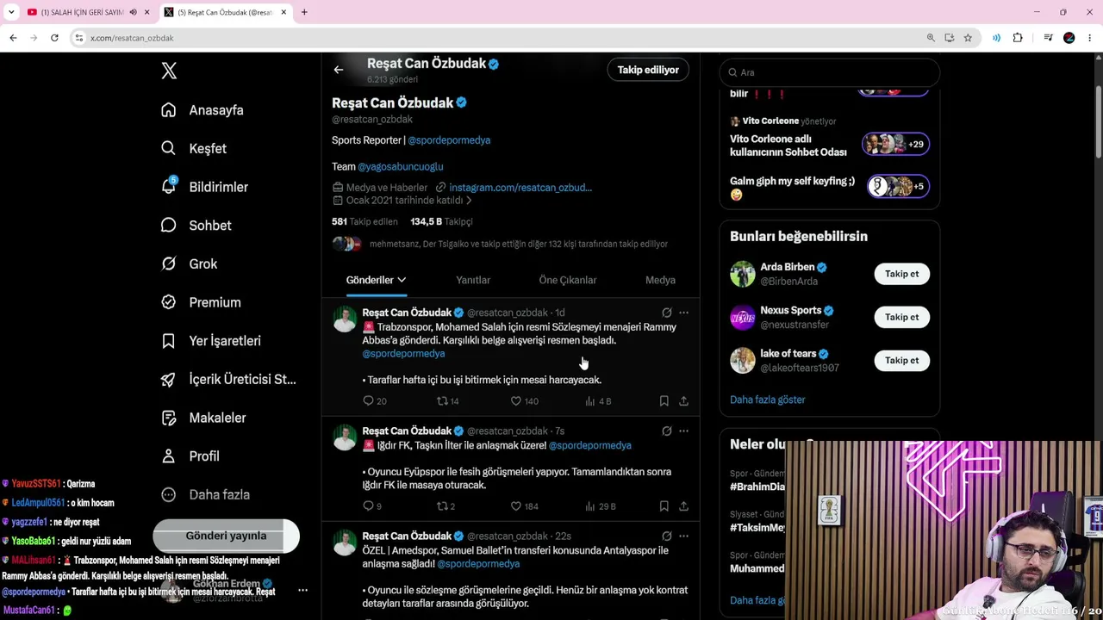Open the @yagosabuncuoglu team link

[x=401, y=166]
